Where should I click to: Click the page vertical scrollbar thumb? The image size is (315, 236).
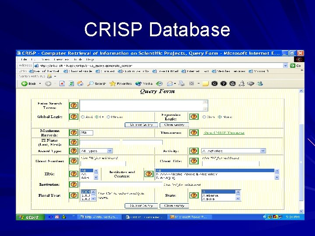pos(301,163)
